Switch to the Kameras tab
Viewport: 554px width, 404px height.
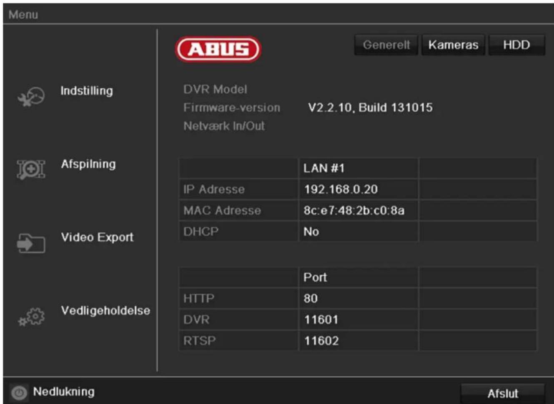pyautogui.click(x=454, y=45)
